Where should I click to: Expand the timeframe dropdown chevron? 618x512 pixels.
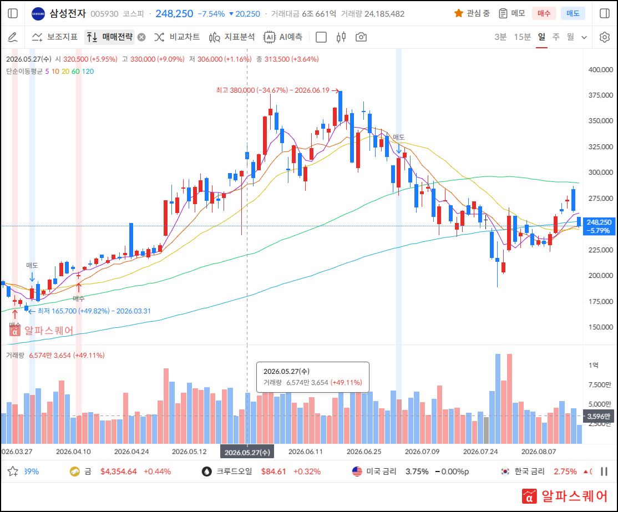pos(584,38)
